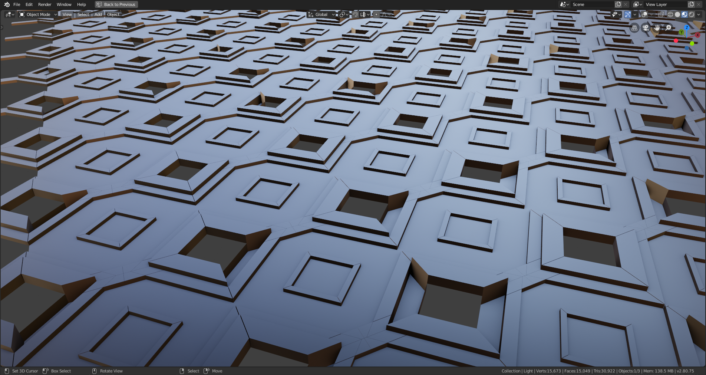Click the magnifier zoom view icon

pyautogui.click(x=668, y=28)
